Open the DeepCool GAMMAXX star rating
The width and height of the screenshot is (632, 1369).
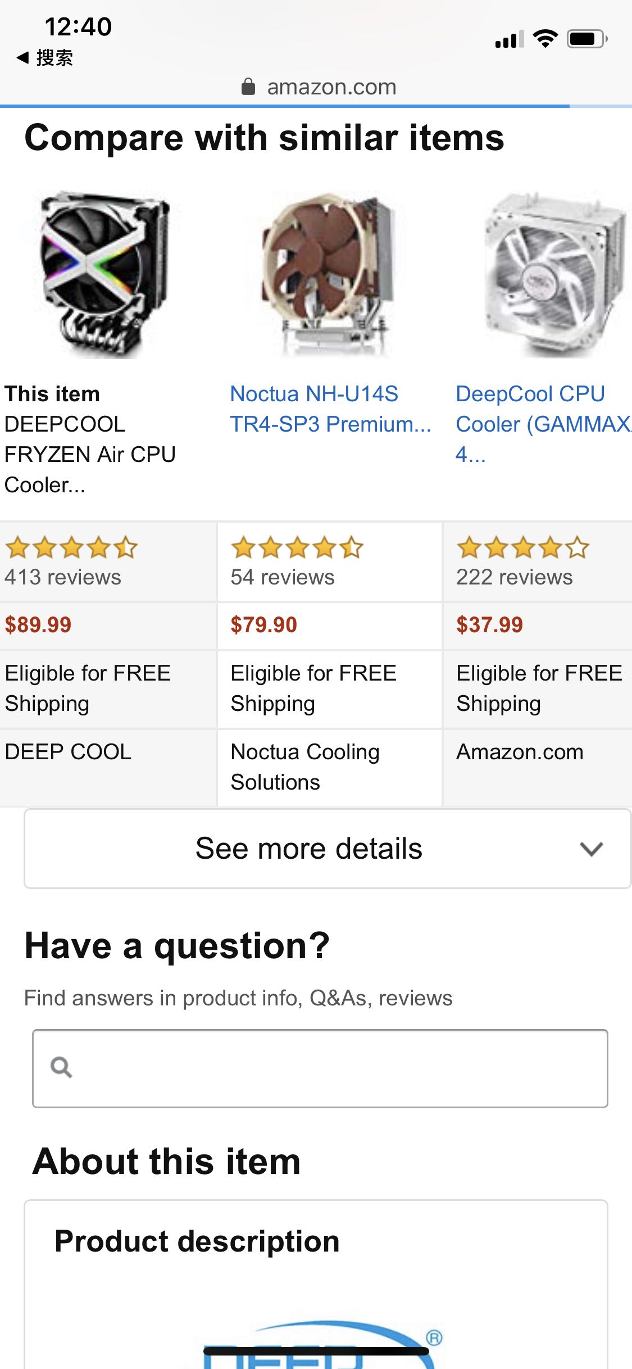click(522, 547)
